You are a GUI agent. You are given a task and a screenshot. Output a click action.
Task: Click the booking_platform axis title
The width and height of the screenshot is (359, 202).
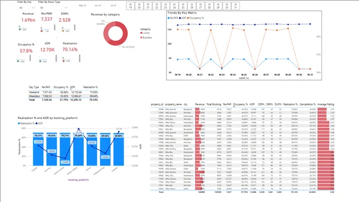(x=79, y=180)
